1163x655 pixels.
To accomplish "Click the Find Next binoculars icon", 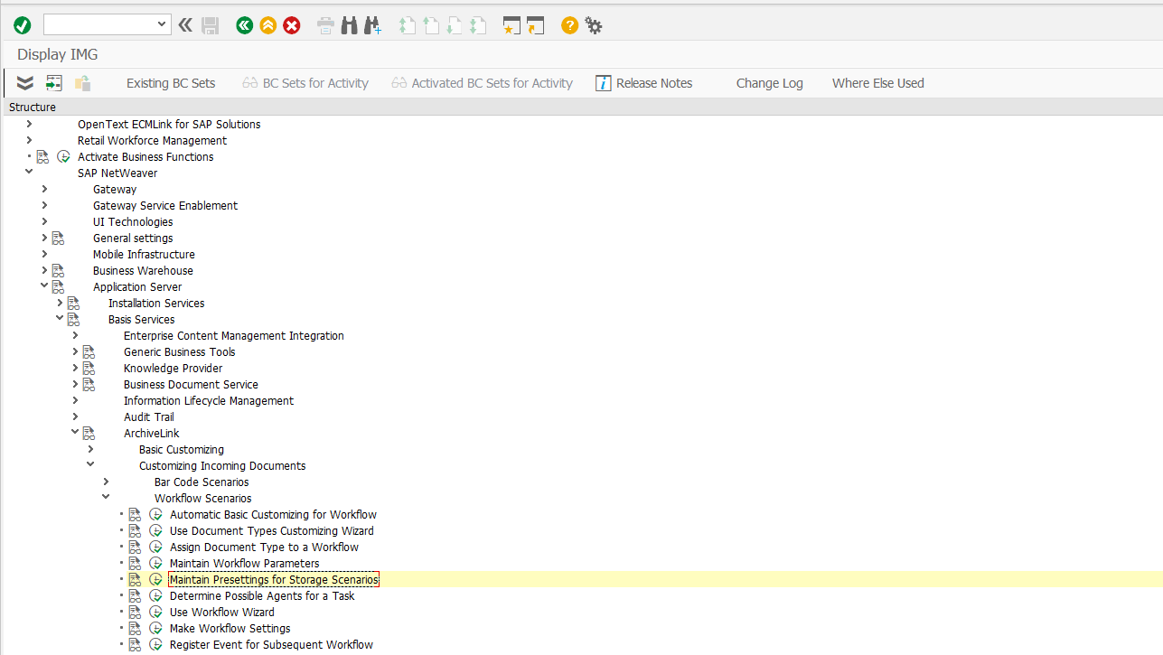I will [x=372, y=25].
